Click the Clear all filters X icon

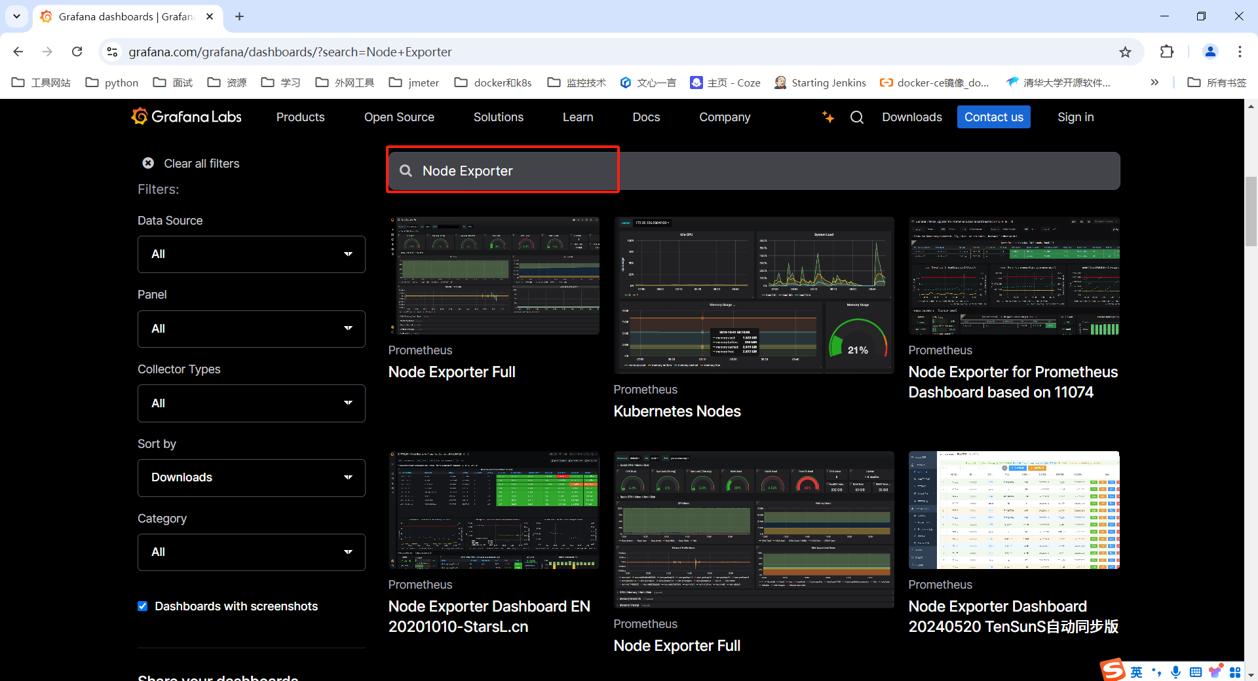click(x=148, y=163)
